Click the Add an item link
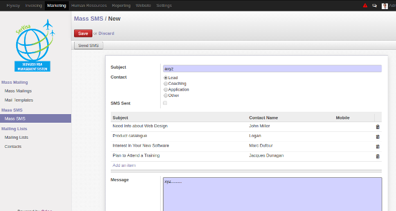Screen dimensions: 396x211 click(x=124, y=165)
